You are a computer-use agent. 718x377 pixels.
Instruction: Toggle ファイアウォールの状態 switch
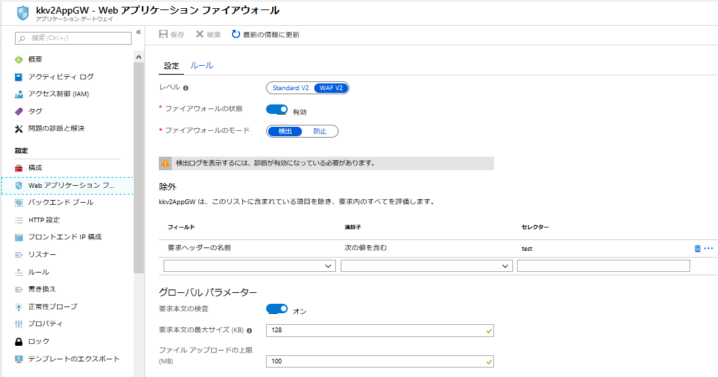tap(277, 110)
